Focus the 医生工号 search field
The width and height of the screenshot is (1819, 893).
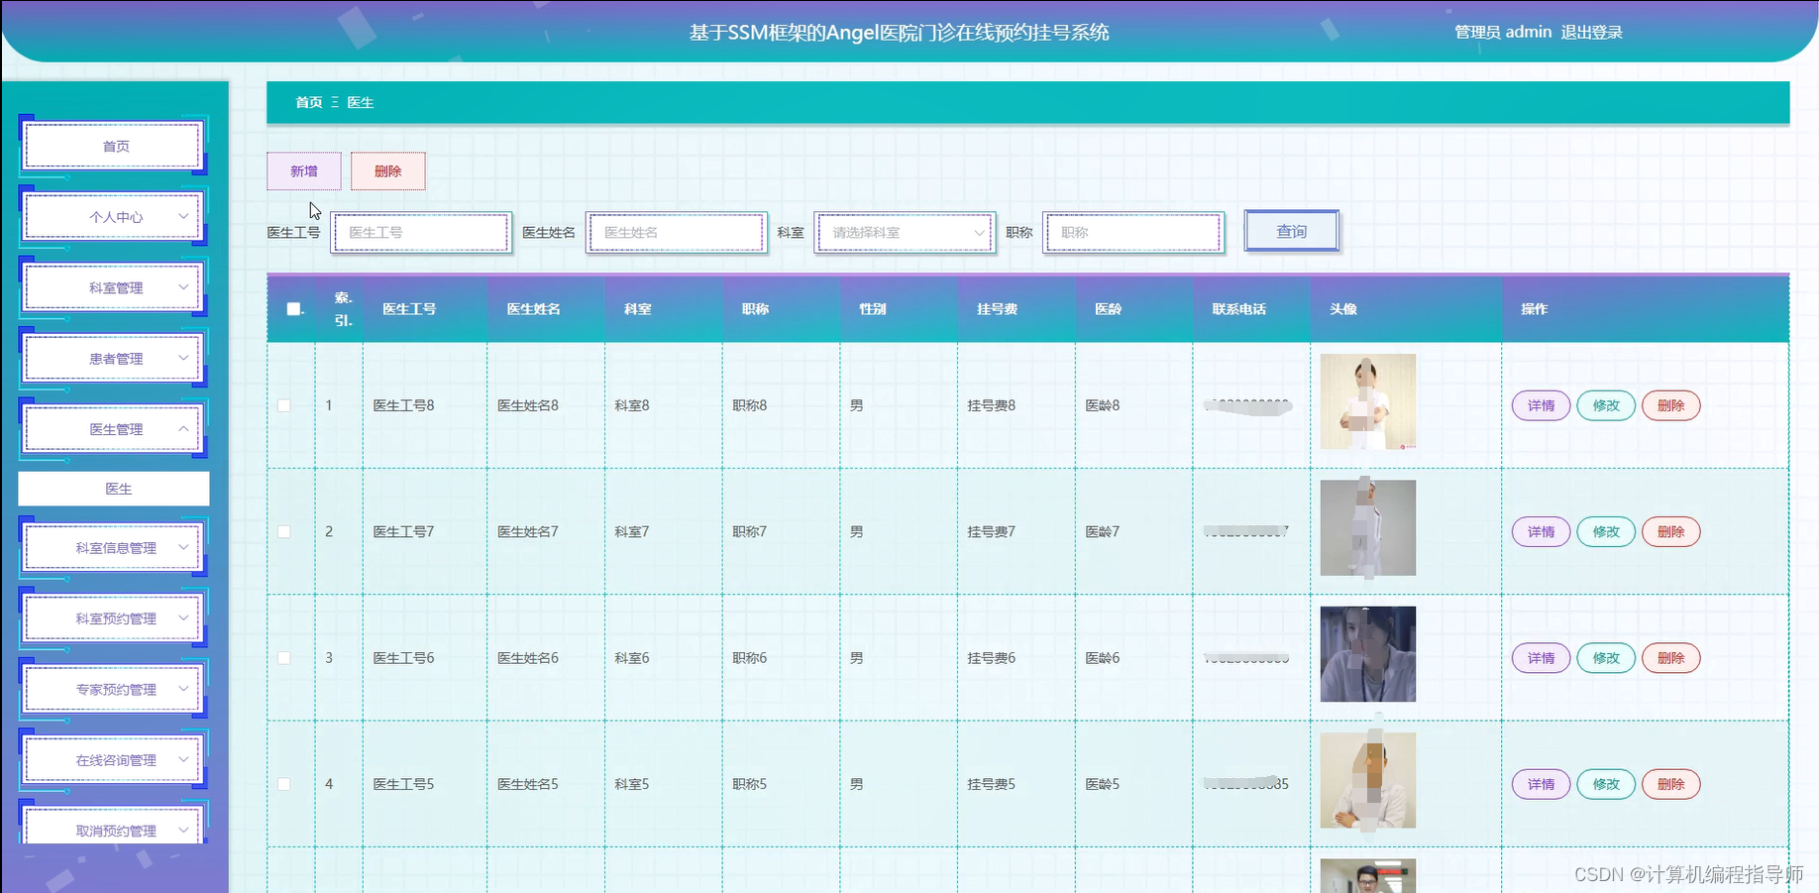(422, 233)
